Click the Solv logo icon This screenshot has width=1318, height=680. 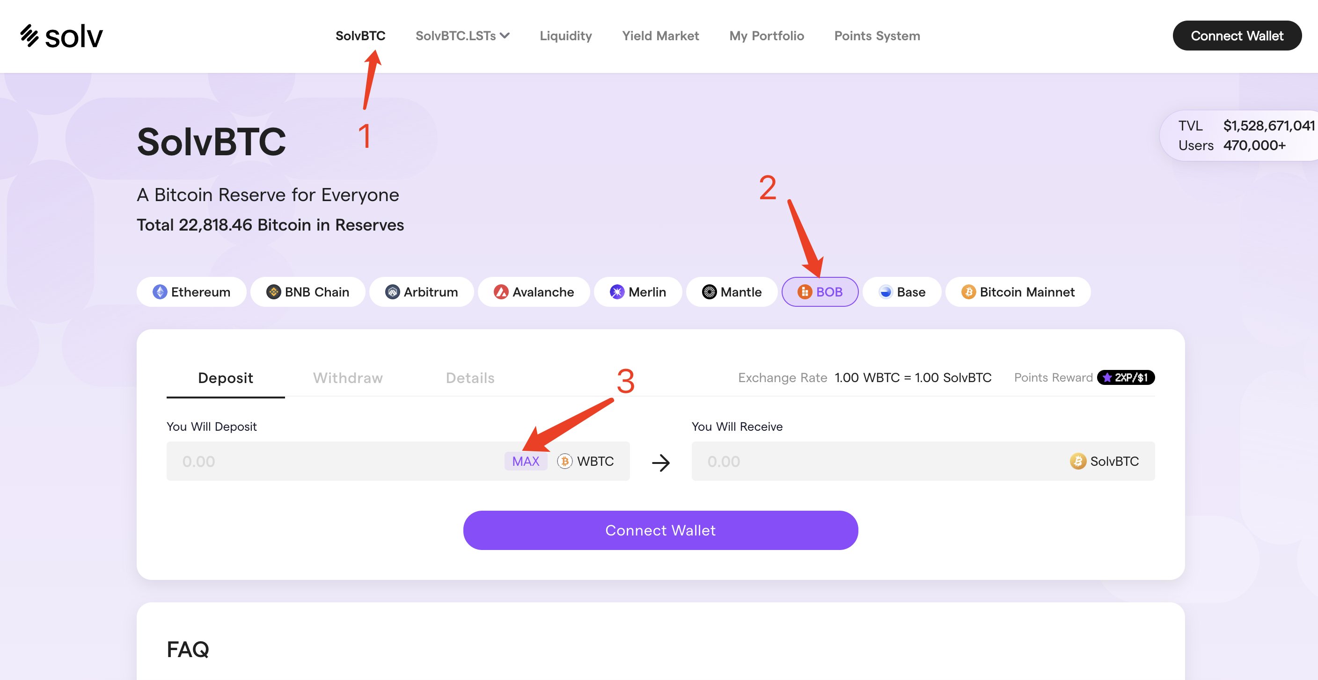(29, 36)
